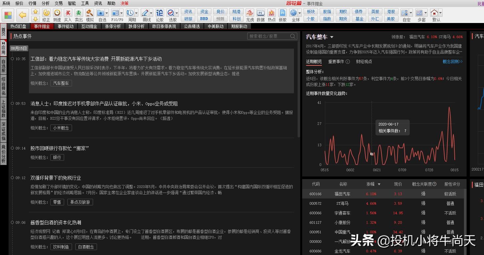Click the 资讯 toolbar button
The width and height of the screenshot is (484, 255).
tap(188, 12)
